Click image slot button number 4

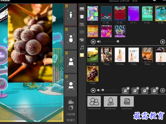point(154,90)
